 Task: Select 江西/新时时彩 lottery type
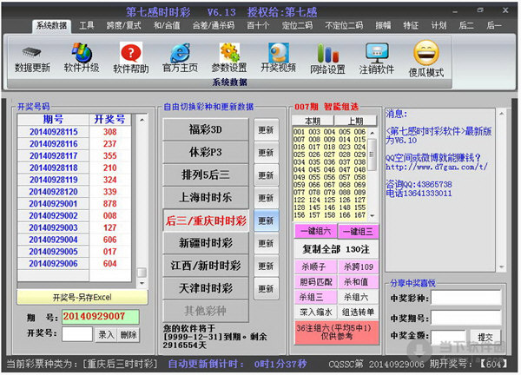205,266
